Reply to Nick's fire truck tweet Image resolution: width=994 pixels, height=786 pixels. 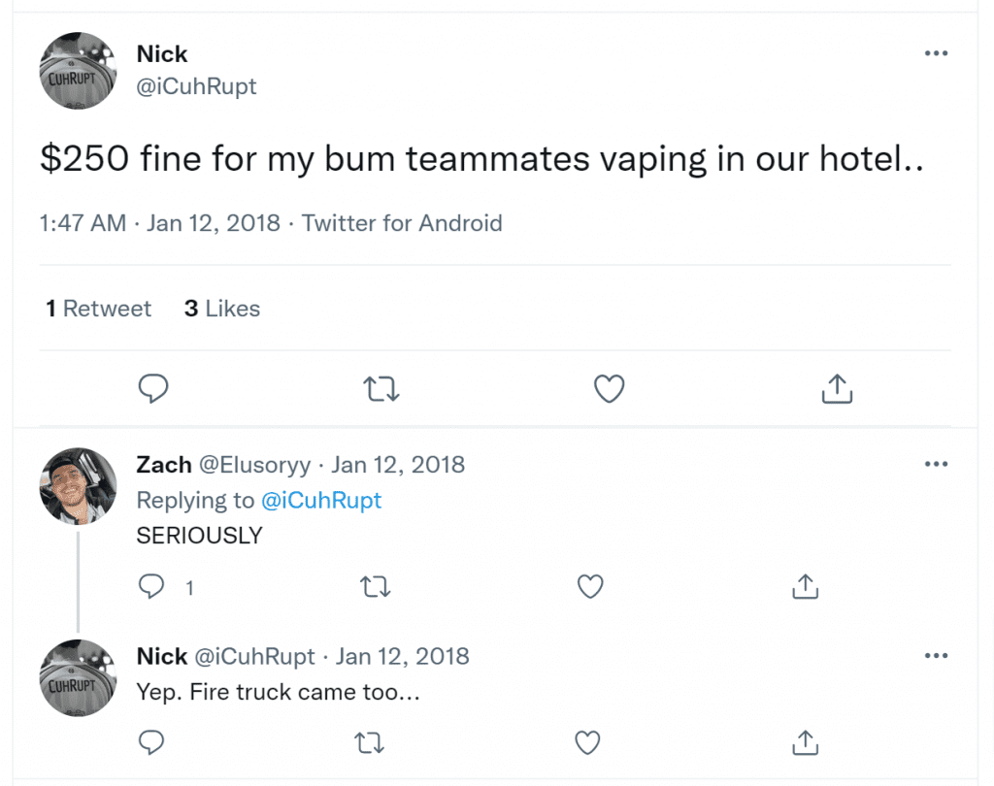click(151, 742)
